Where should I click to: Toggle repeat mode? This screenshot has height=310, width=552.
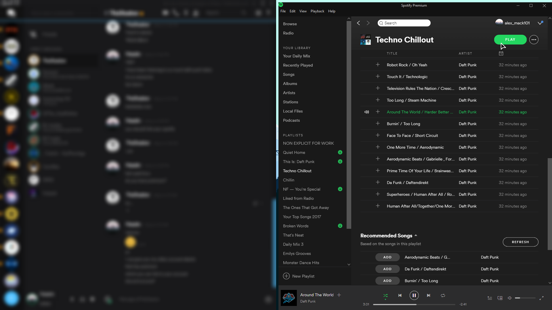click(x=443, y=295)
